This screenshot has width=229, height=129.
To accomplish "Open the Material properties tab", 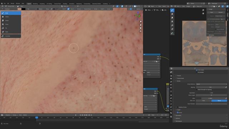I will pos(171,113).
